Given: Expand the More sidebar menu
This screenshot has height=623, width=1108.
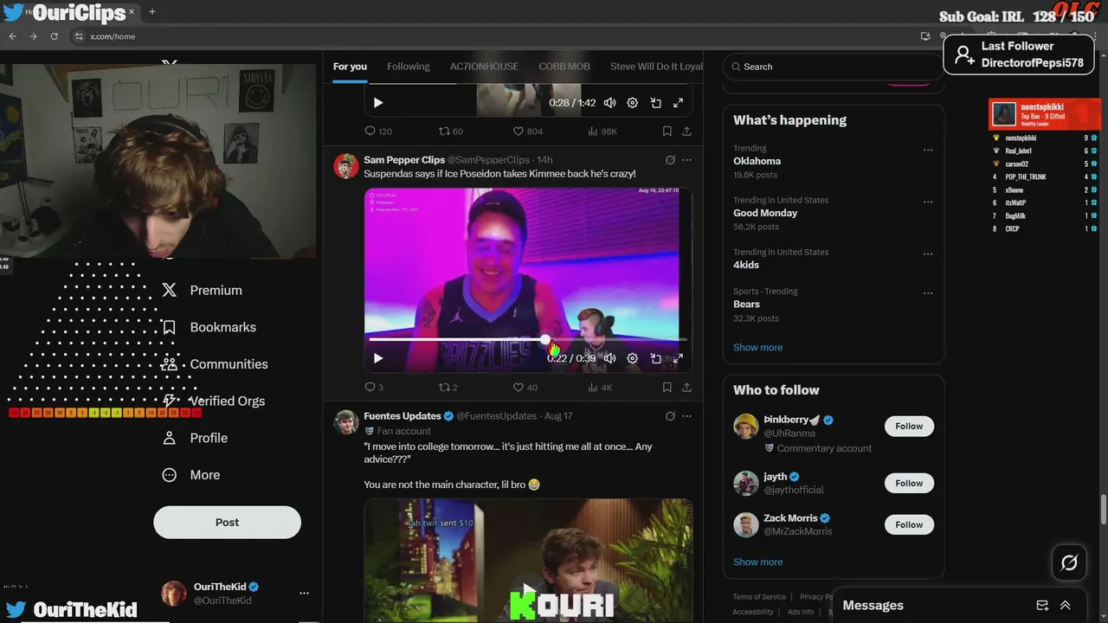Looking at the screenshot, I should 192,475.
